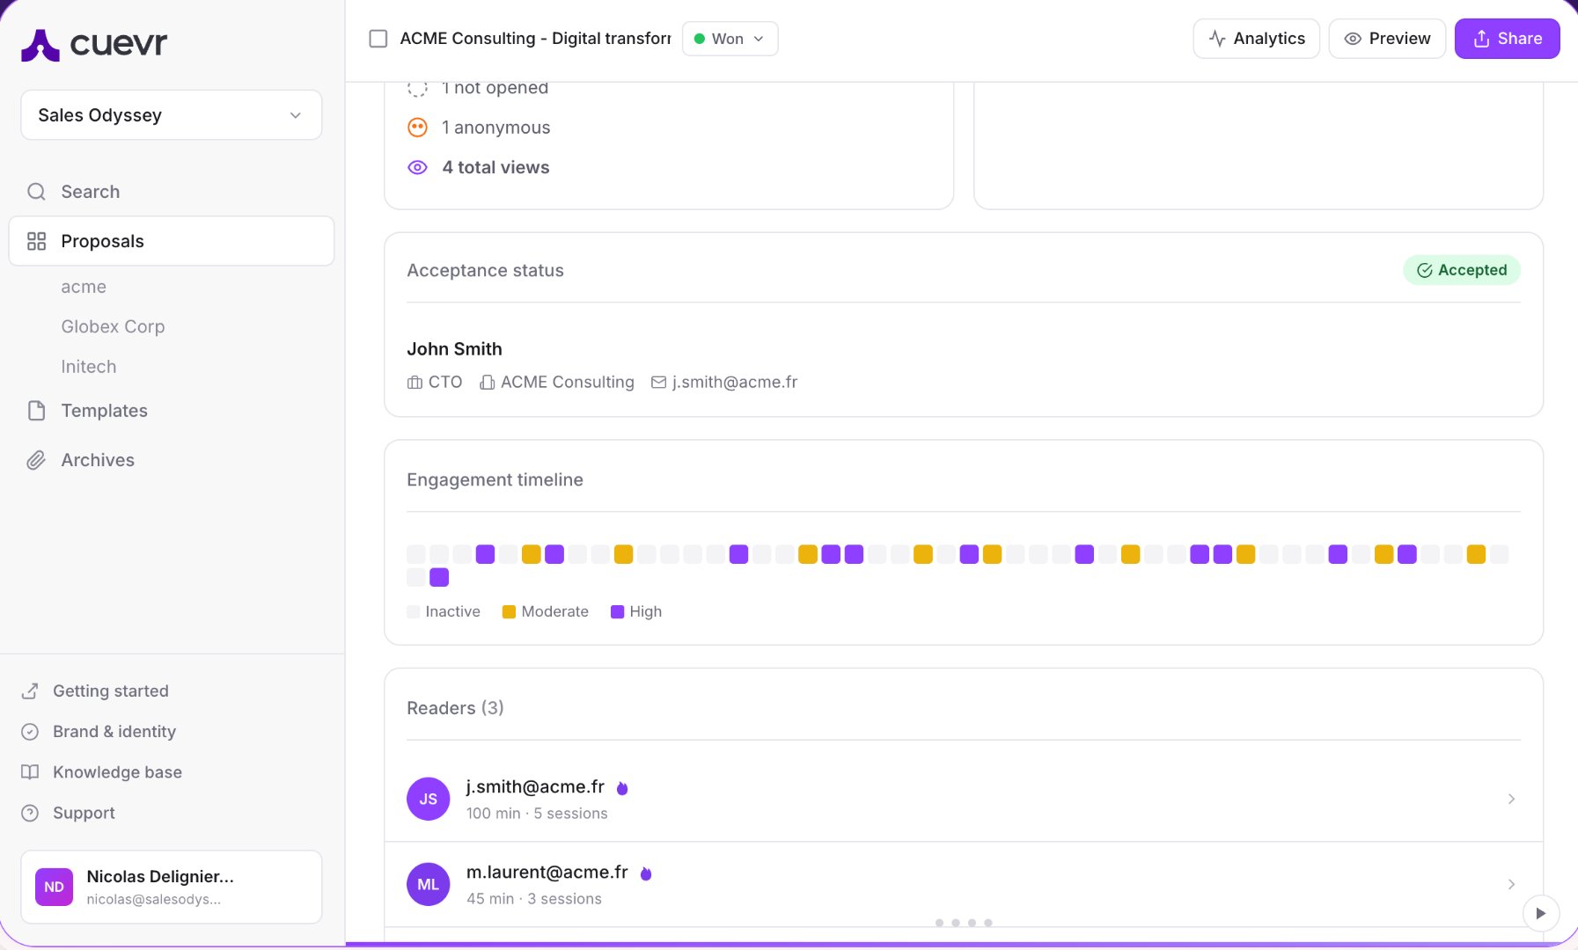Click the Search magnifier icon
This screenshot has height=950, width=1578.
[x=36, y=192]
